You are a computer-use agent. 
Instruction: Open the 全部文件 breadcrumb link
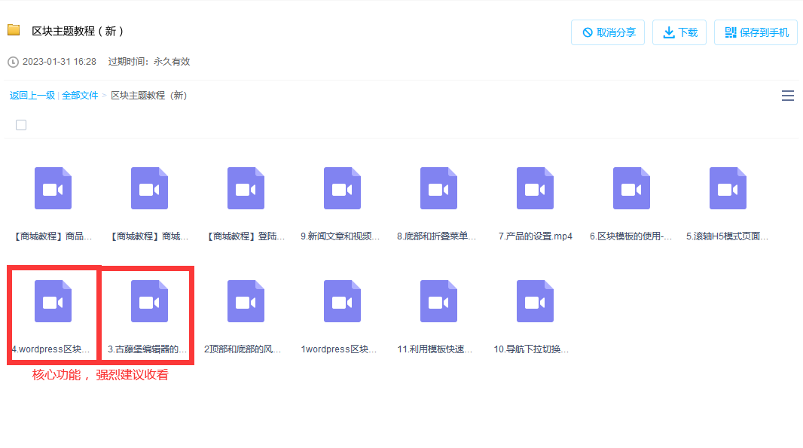[x=81, y=96]
